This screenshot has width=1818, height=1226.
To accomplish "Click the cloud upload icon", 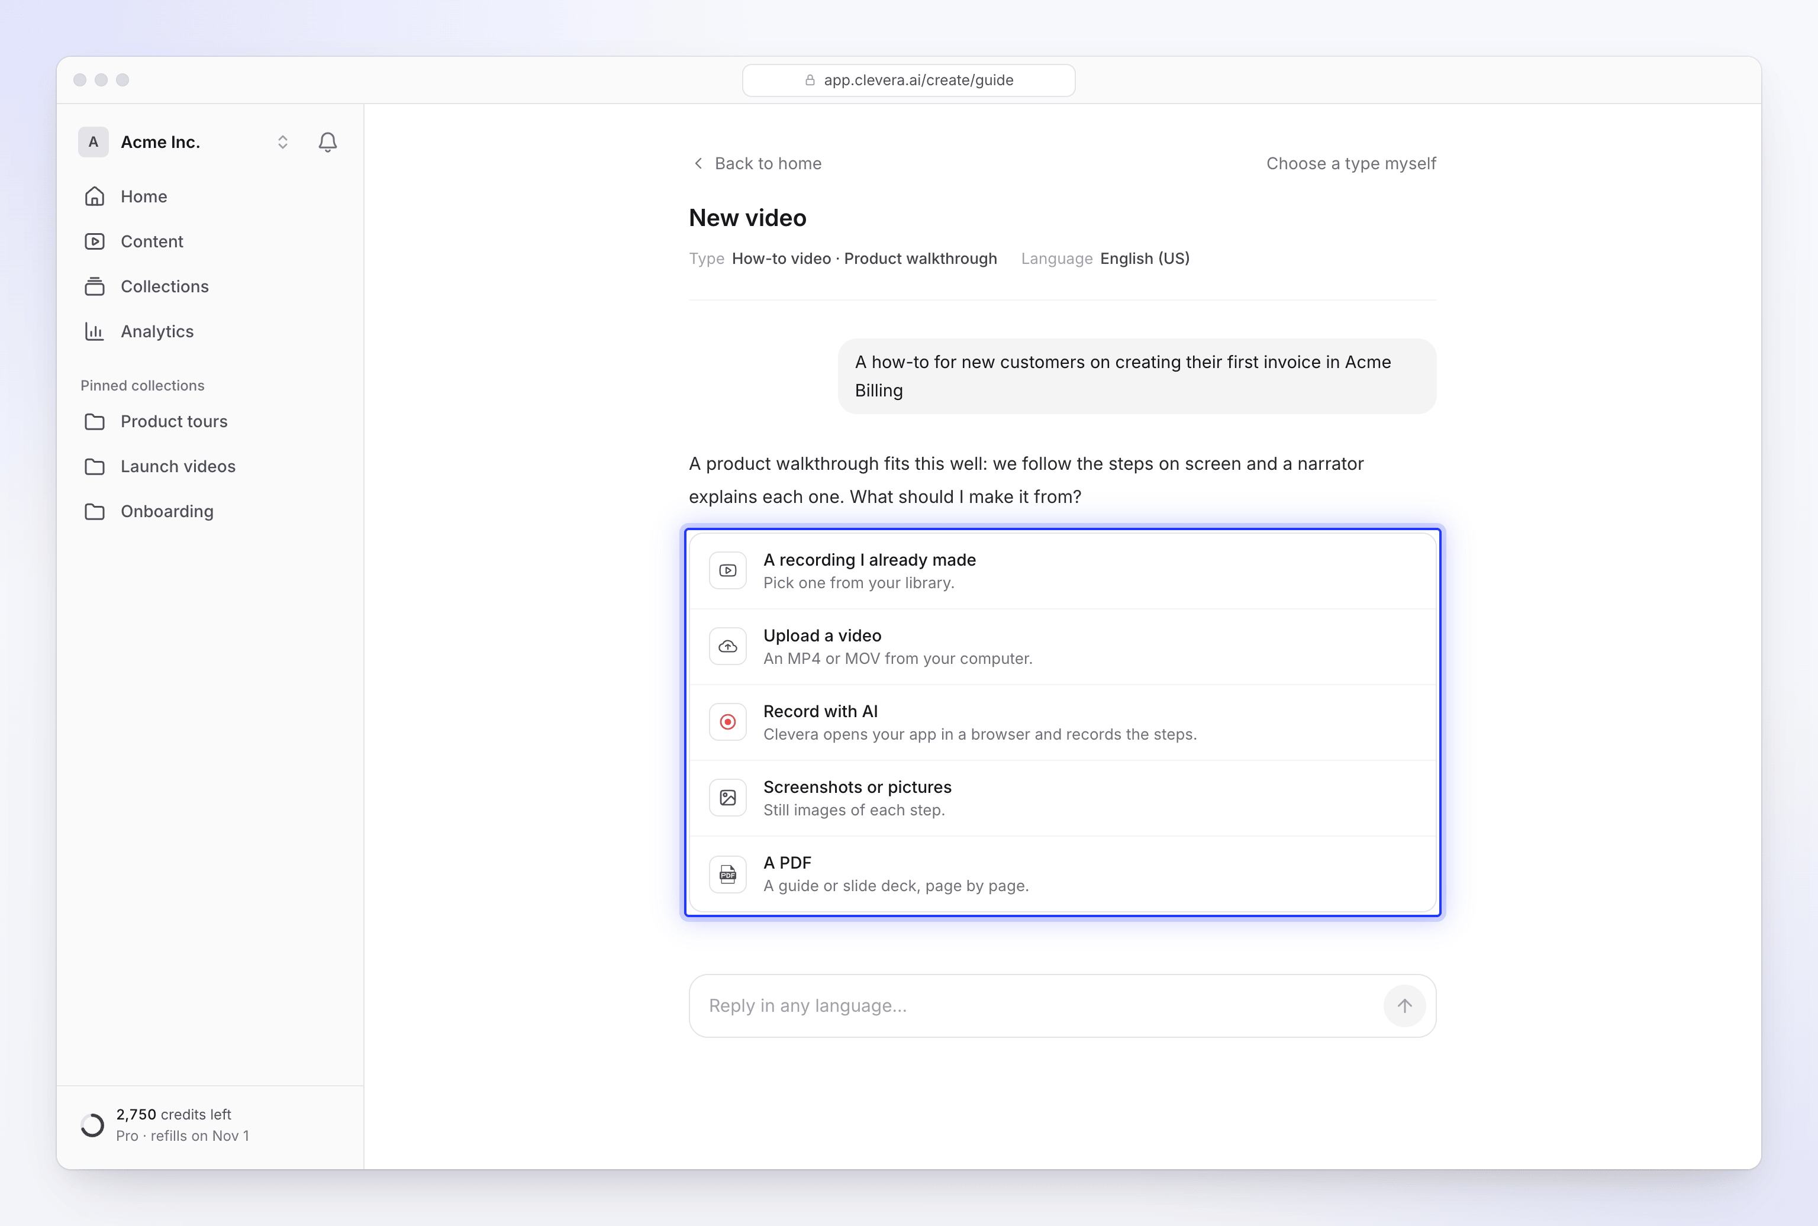I will coord(728,647).
